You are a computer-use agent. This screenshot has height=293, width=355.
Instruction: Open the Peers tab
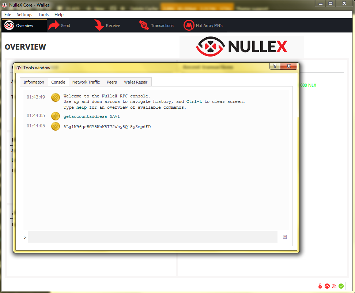click(112, 82)
